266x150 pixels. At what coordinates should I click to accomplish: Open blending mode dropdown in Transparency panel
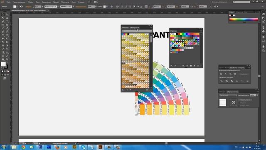[228, 95]
